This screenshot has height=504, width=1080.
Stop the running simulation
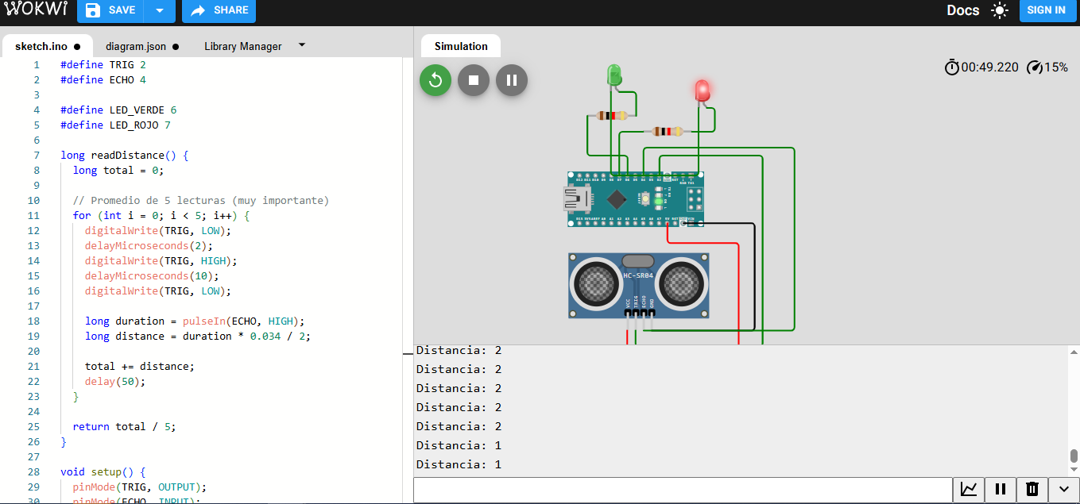(x=474, y=80)
